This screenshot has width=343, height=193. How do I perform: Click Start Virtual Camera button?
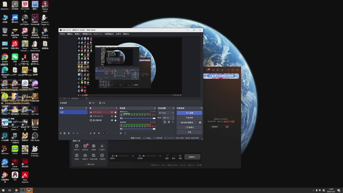pos(187,123)
